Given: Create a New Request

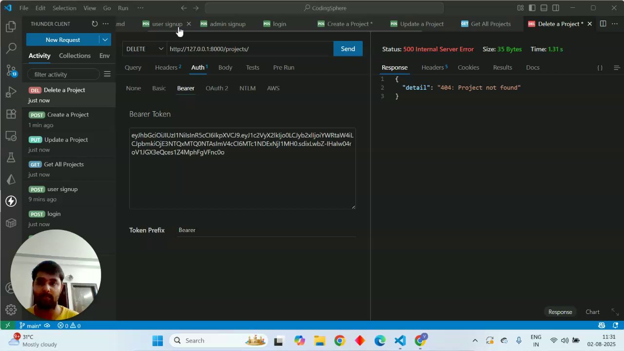Looking at the screenshot, I should coord(62,40).
